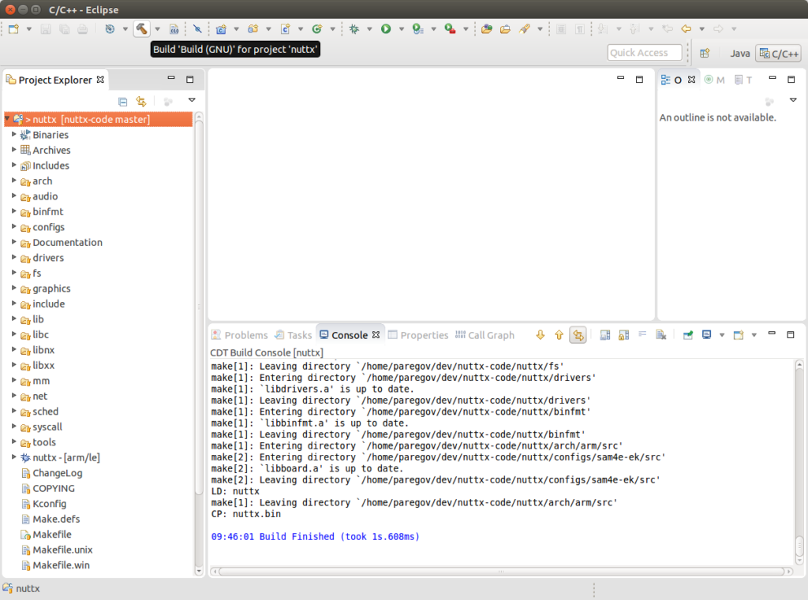Screen dimensions: 808x600
Task: Click console Copy Build Log icon
Action: (605, 335)
